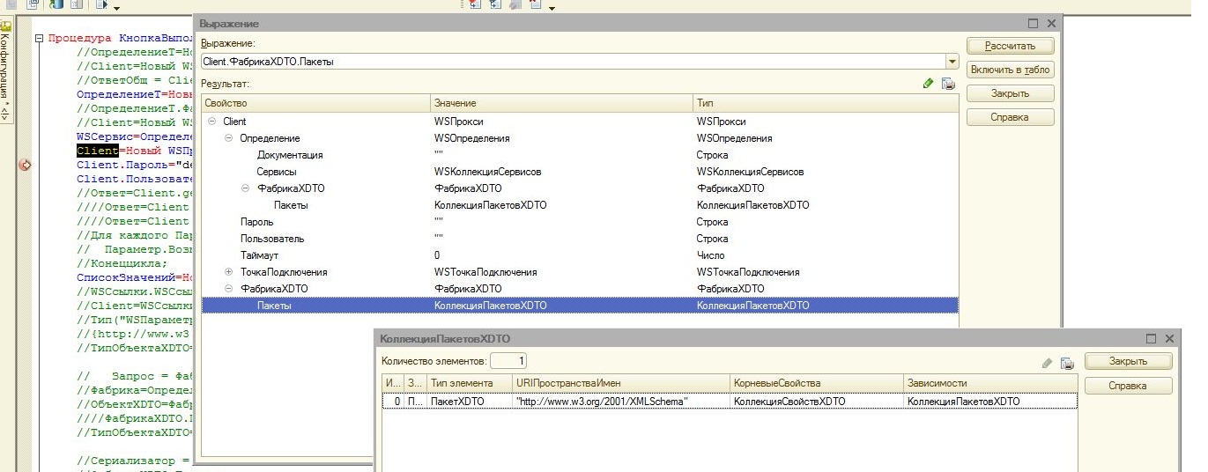The height and width of the screenshot is (472, 1208).
Task: Click the Тип элемента column header
Action: click(470, 383)
